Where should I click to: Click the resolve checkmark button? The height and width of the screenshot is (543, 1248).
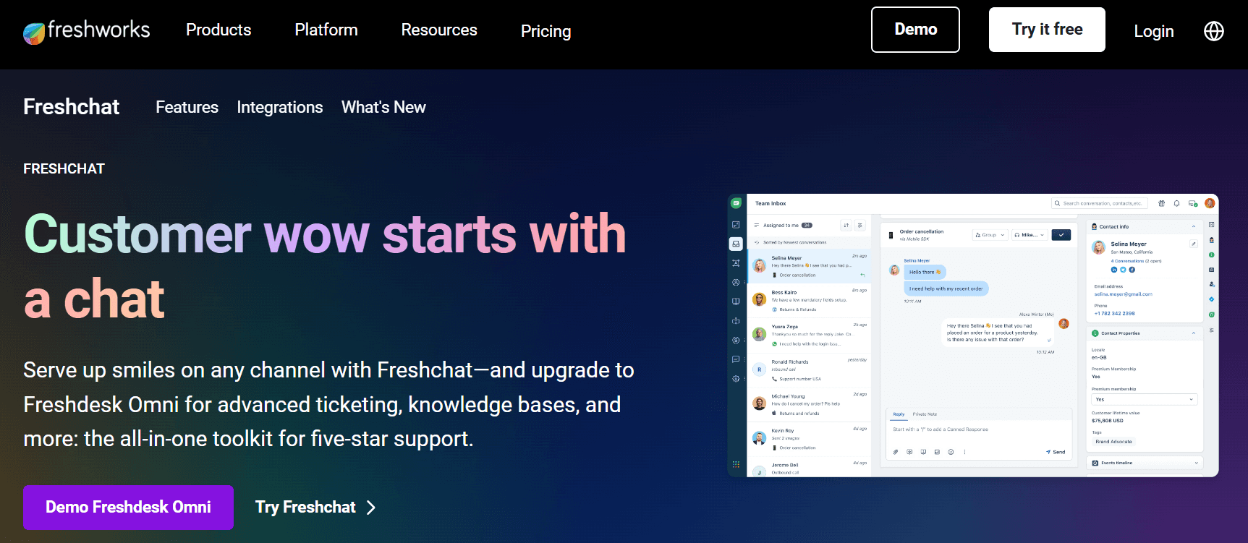[1061, 235]
